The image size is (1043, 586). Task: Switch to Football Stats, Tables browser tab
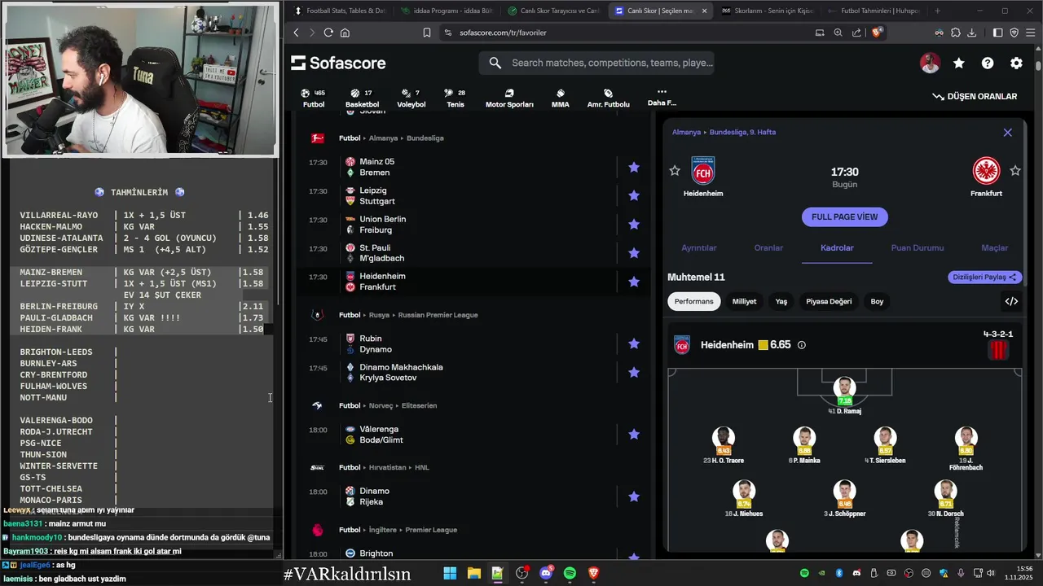point(339,11)
